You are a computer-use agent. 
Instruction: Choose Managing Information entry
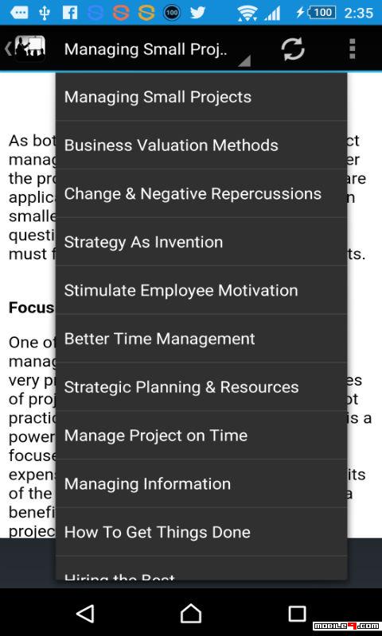(201, 483)
